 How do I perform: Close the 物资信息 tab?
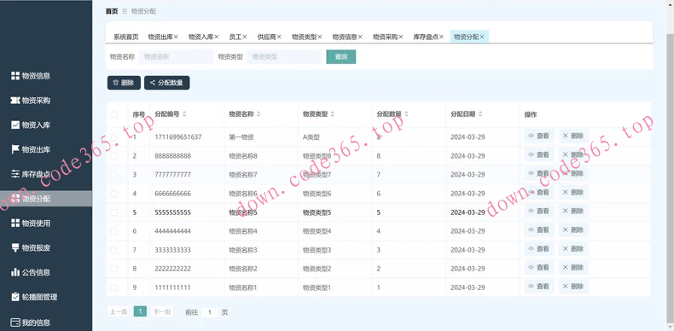(360, 37)
